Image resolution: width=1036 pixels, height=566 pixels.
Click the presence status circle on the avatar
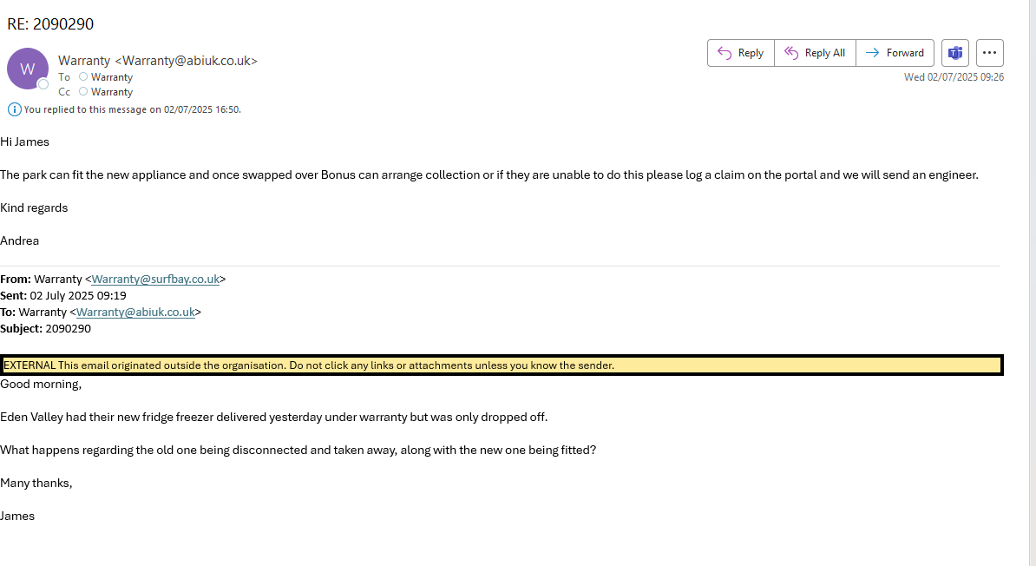(43, 84)
